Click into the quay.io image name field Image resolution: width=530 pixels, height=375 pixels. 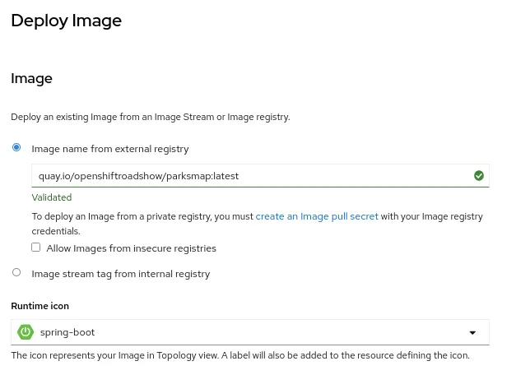click(247, 175)
